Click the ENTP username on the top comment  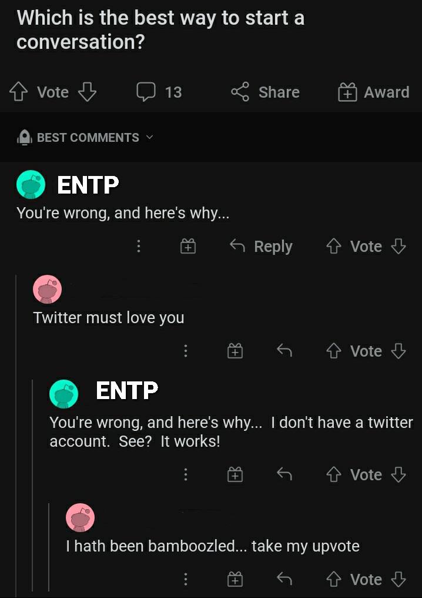87,185
